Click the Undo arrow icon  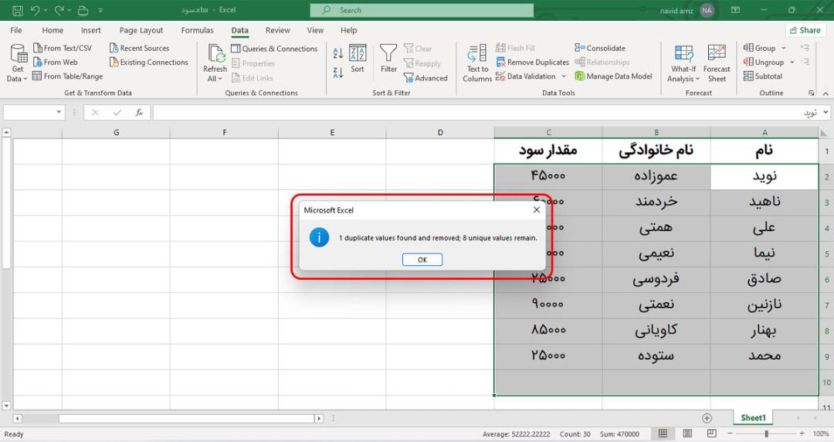tap(35, 10)
